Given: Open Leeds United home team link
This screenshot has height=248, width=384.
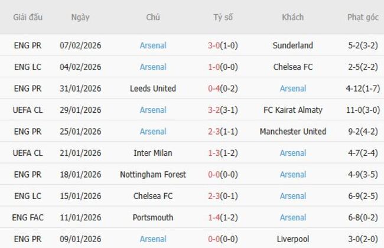Looking at the screenshot, I should pyautogui.click(x=153, y=89).
